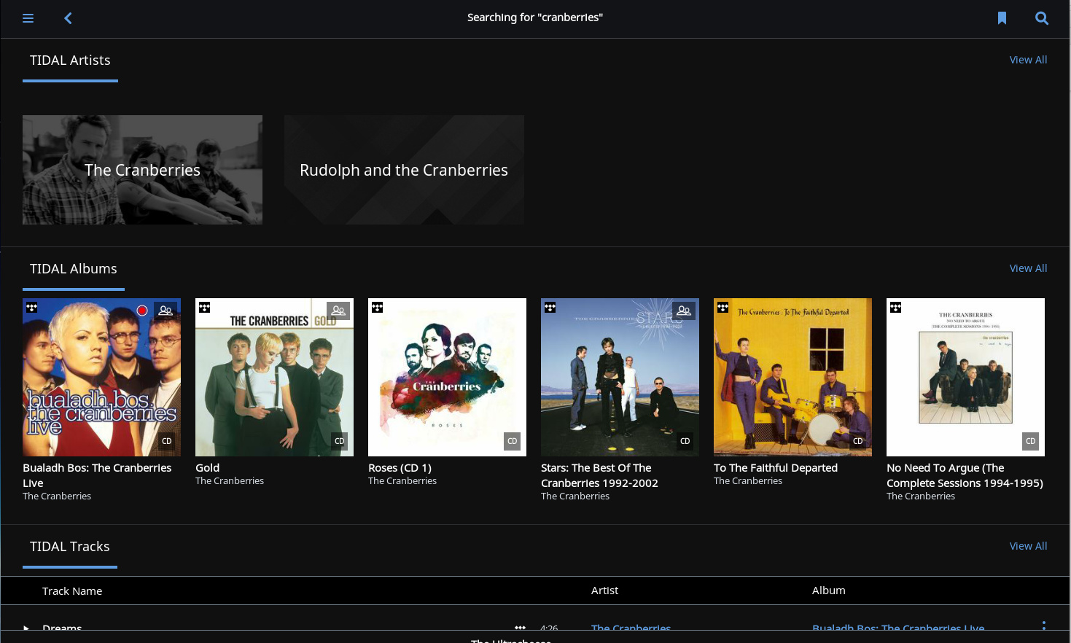
Task: Click CD badge on Roses (CD 1) cover
Action: pos(513,441)
